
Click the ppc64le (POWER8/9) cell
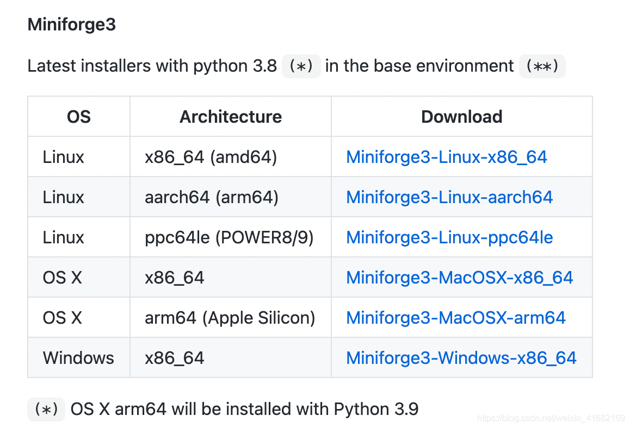(x=229, y=237)
